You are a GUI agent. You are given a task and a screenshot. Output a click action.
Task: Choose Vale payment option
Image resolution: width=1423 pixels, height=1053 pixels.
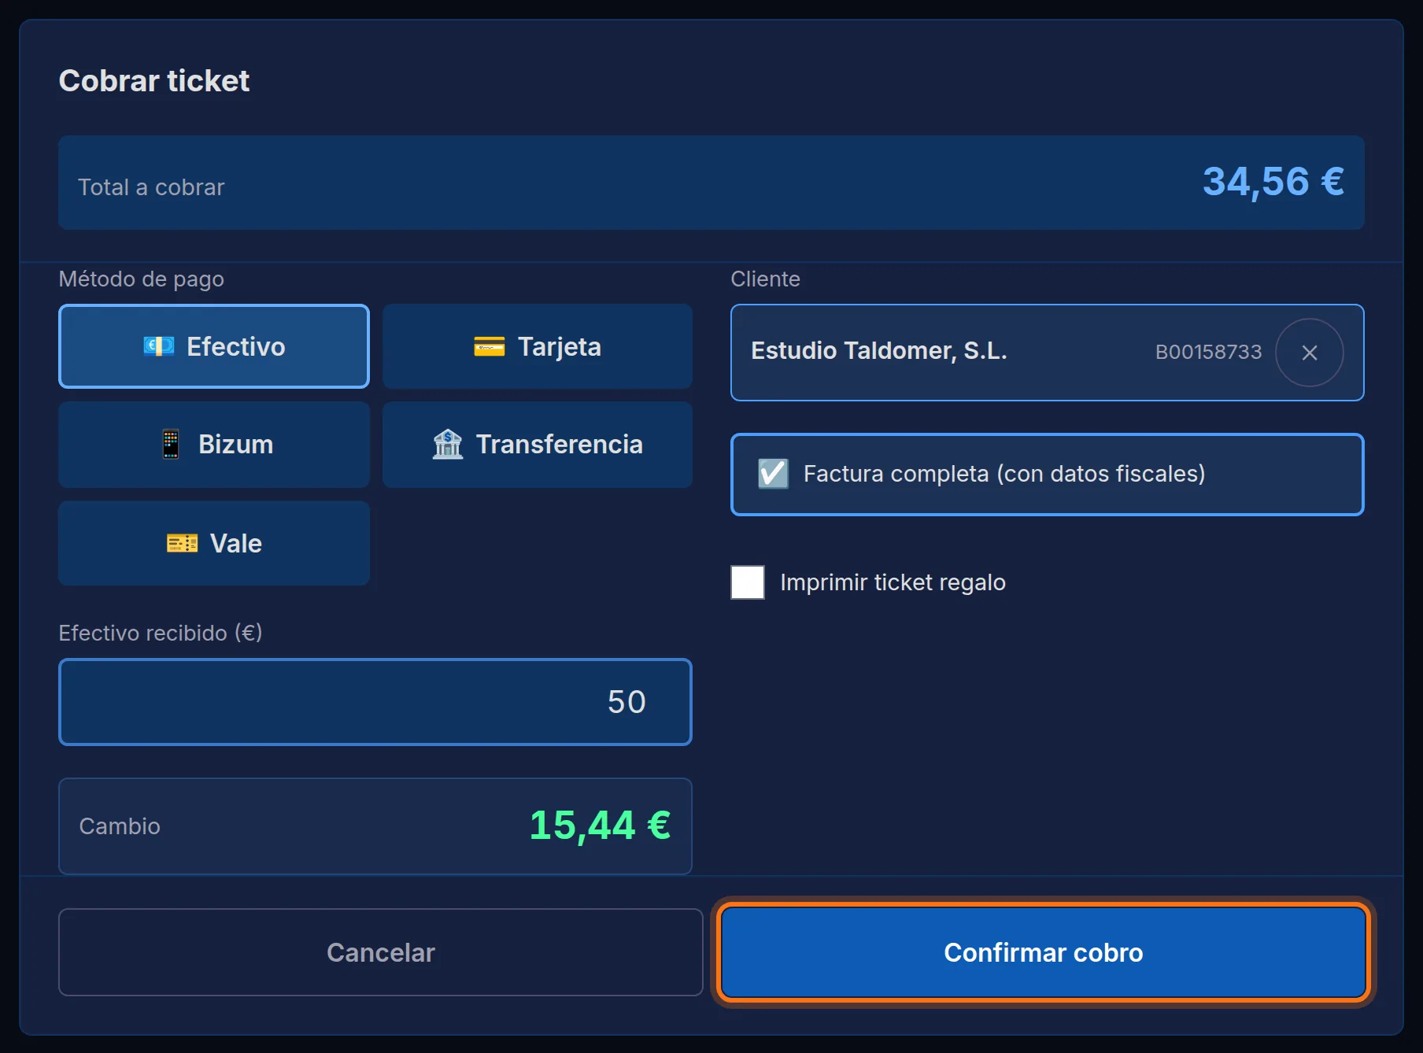coord(214,543)
